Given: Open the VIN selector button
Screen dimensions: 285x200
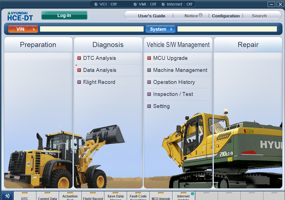Looking at the screenshot, I should pyautogui.click(x=23, y=29).
